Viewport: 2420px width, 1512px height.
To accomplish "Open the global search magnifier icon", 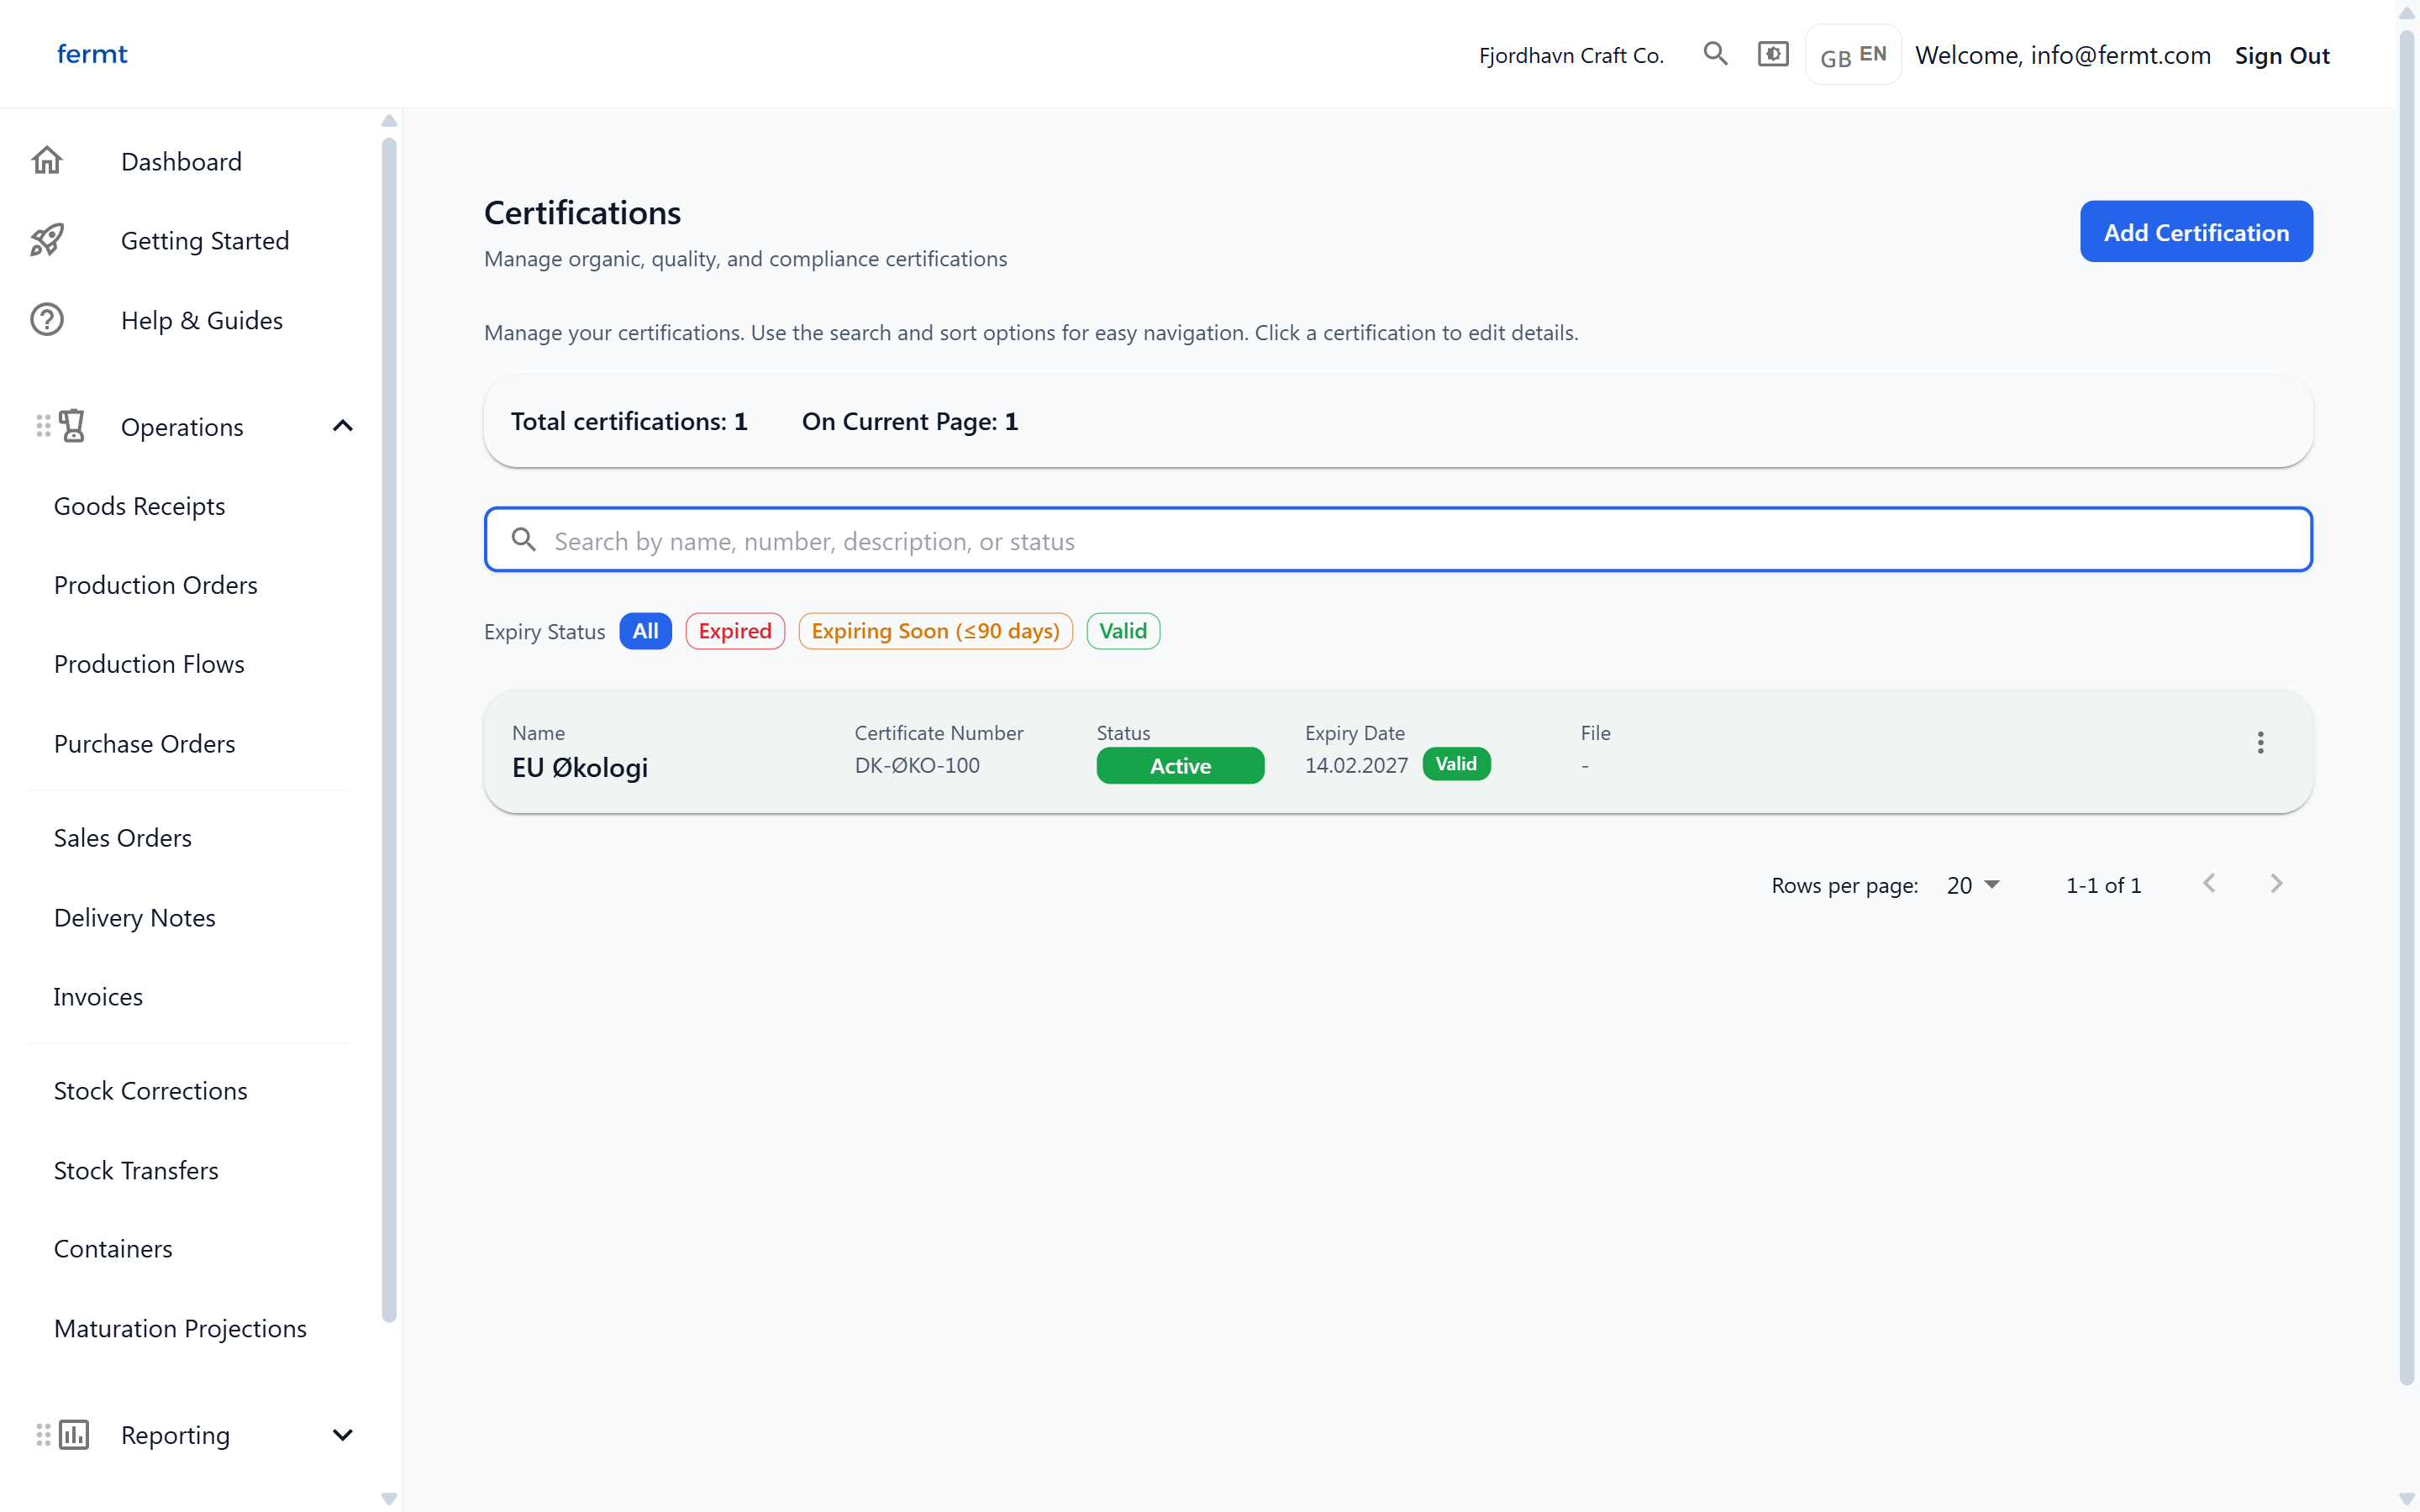I will click(x=1715, y=54).
